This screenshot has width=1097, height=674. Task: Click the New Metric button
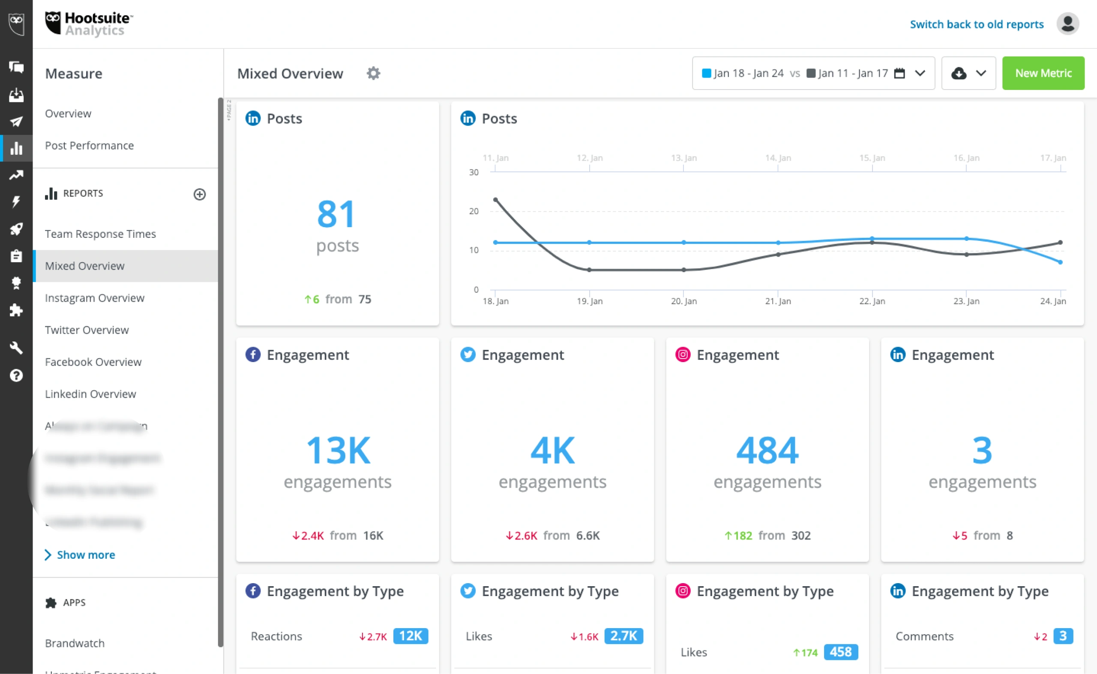1043,73
